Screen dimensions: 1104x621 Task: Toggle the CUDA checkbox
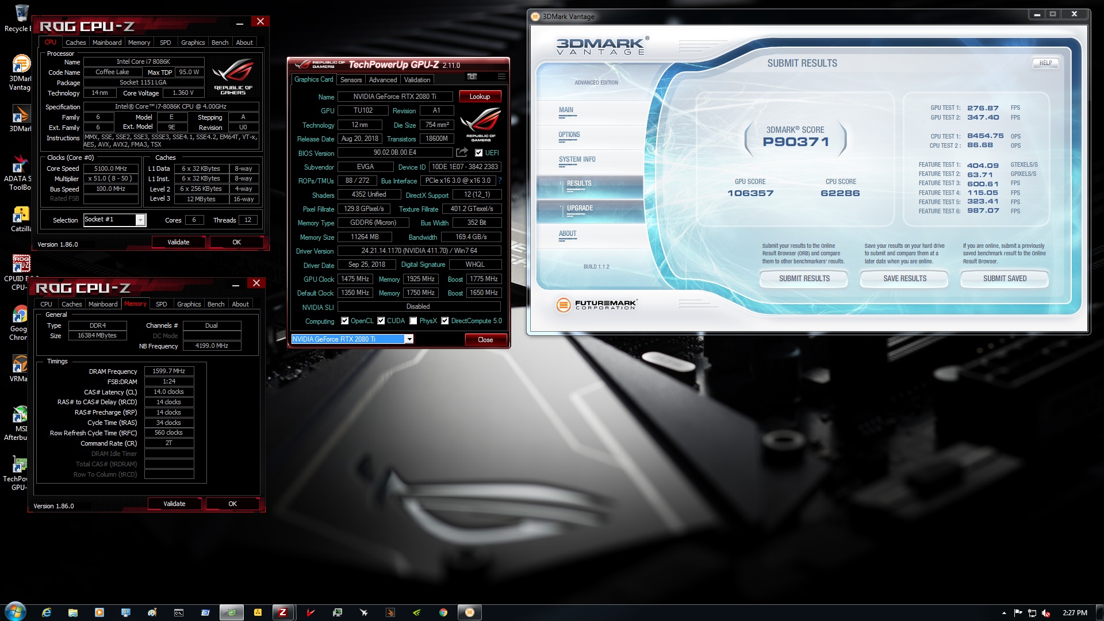pyautogui.click(x=381, y=321)
